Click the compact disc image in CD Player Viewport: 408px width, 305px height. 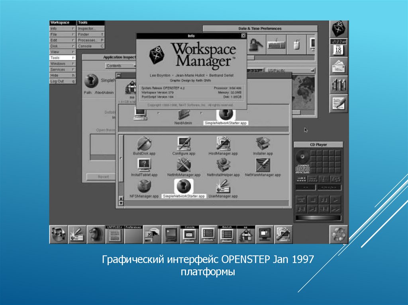302,157
